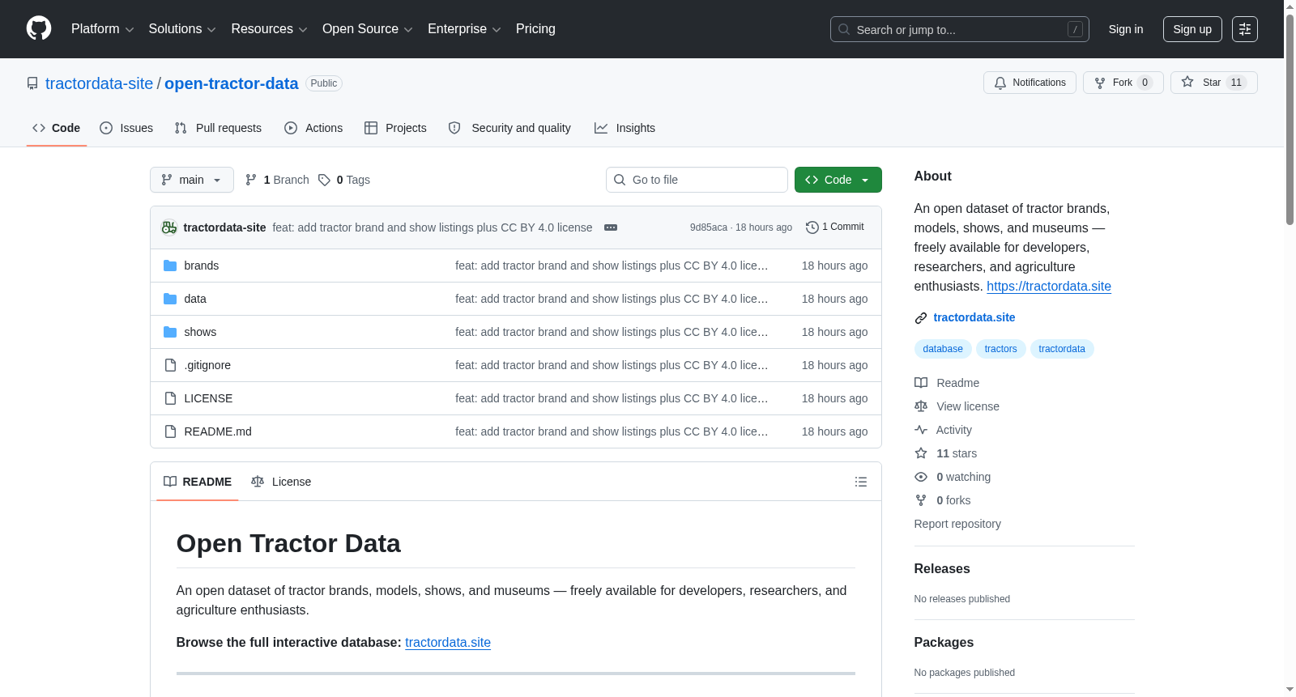
Task: Open the README.md file
Action: point(218,431)
